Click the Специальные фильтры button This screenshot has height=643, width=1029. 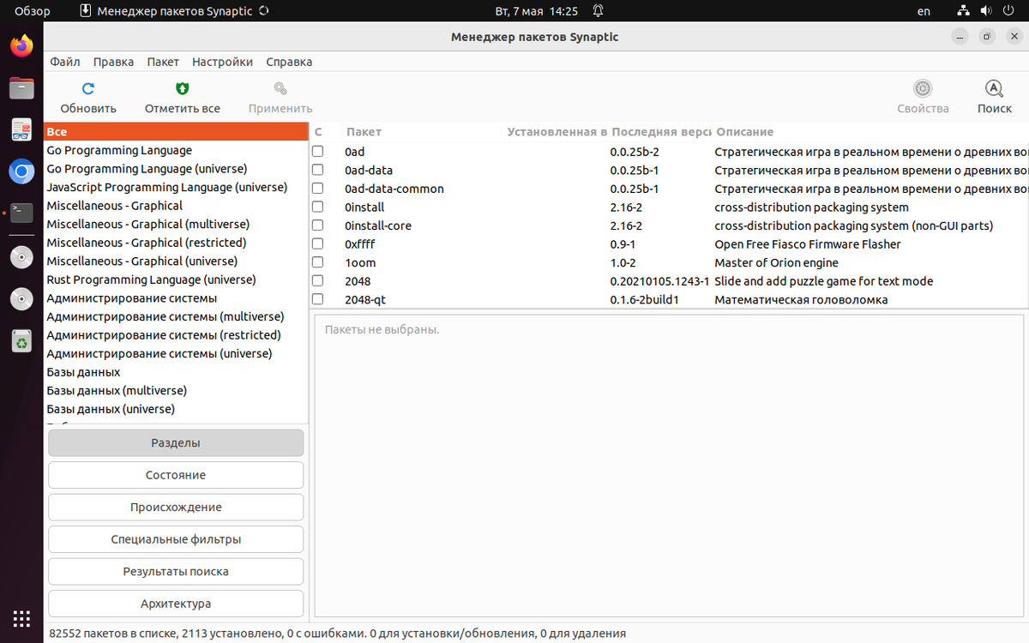coord(176,539)
